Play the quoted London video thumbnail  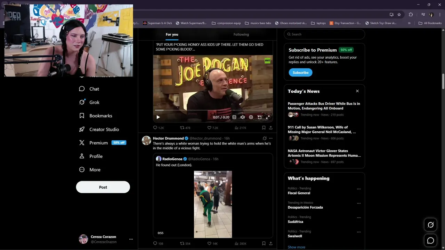tap(213, 205)
